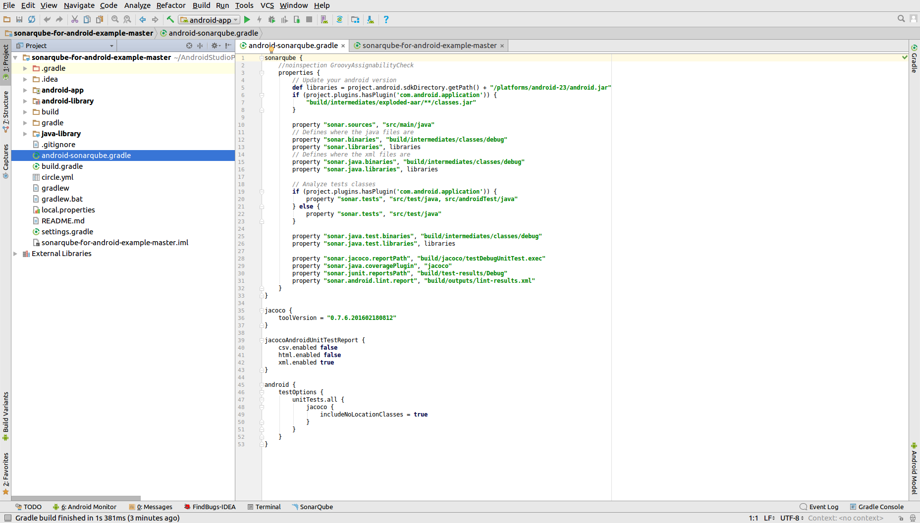Open 6: Android Monitor tool window

pyautogui.click(x=85, y=507)
